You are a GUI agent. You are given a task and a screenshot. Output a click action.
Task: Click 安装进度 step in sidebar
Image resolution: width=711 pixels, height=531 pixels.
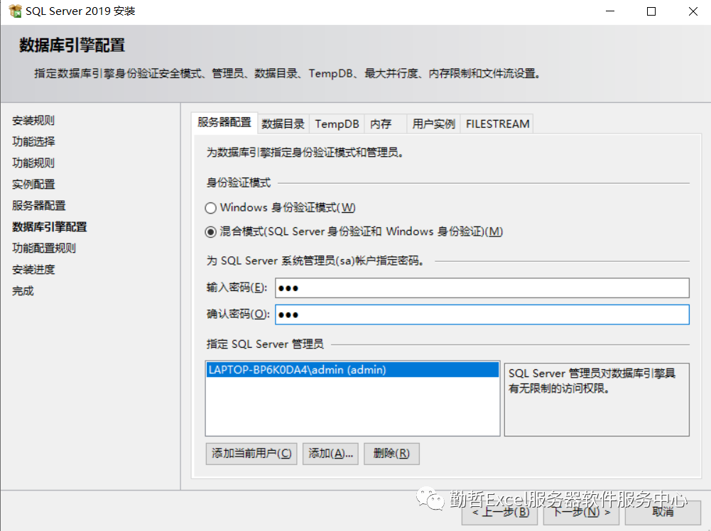tap(33, 270)
